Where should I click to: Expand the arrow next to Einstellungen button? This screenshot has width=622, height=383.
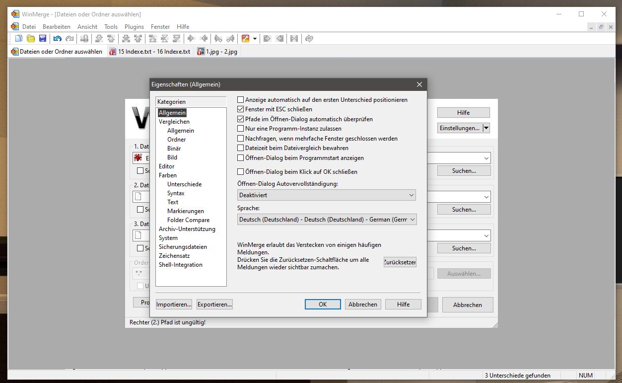point(486,128)
